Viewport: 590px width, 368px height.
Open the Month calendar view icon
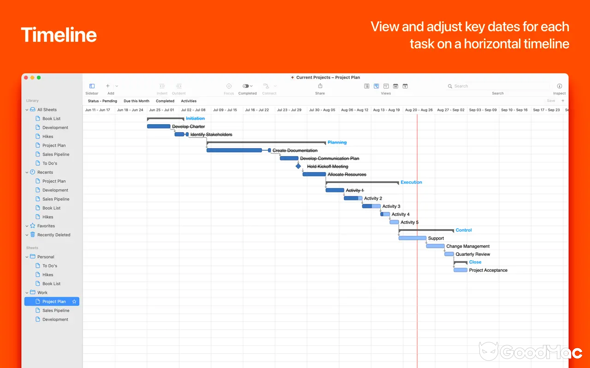point(395,86)
